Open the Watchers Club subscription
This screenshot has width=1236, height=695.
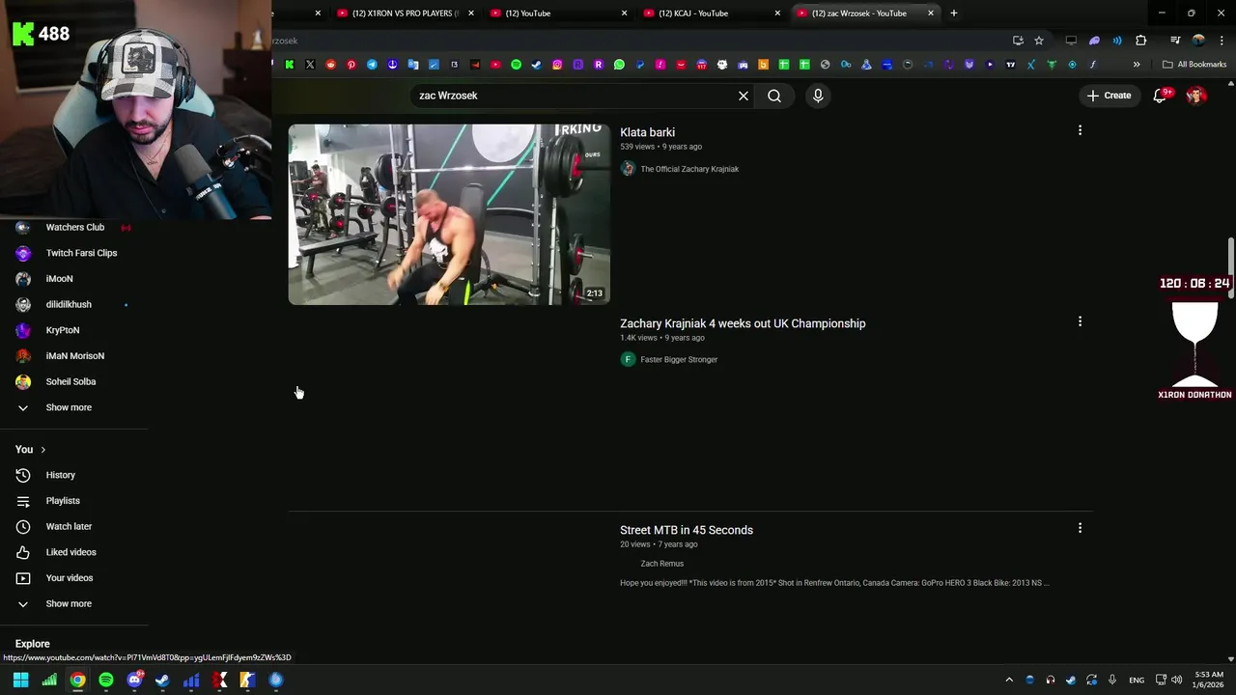pyautogui.click(x=73, y=227)
